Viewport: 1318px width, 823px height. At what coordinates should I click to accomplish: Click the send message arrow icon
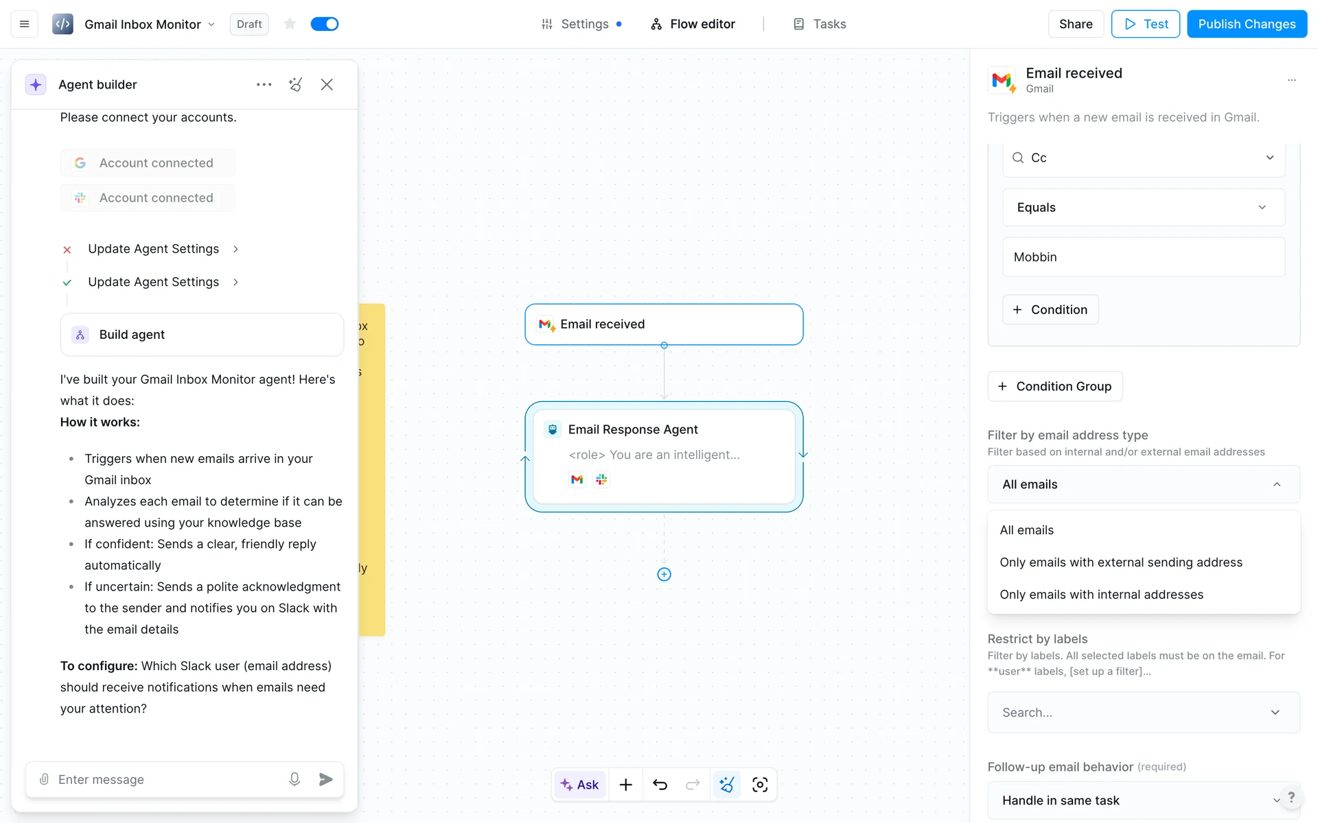(x=325, y=779)
